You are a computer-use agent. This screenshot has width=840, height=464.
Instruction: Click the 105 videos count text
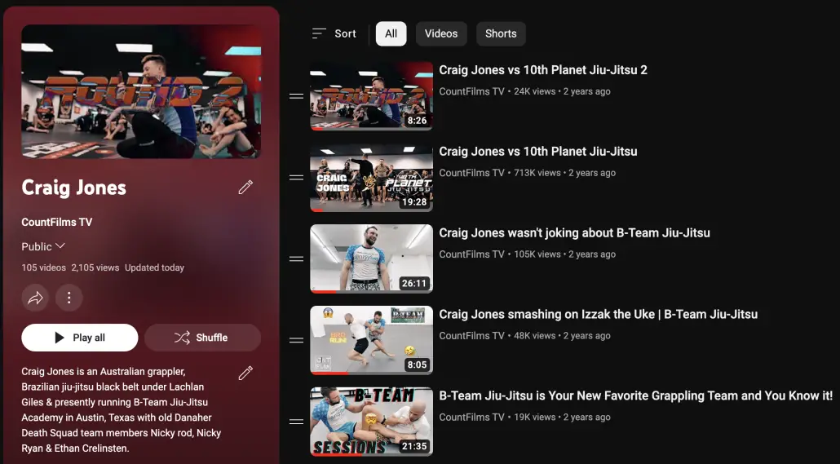43,267
